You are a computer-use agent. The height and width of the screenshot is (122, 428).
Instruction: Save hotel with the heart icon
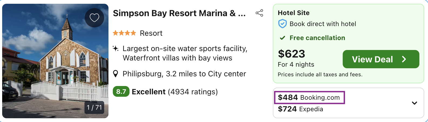click(x=94, y=18)
